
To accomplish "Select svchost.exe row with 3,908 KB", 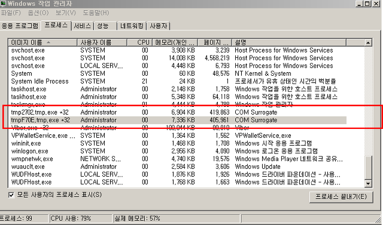I will pyautogui.click(x=178, y=50).
